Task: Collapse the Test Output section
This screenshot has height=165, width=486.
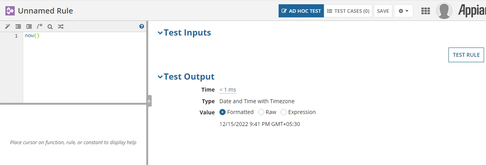Action: 160,77
